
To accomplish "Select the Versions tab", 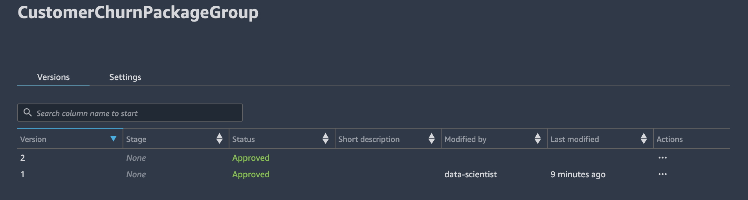I will (53, 77).
